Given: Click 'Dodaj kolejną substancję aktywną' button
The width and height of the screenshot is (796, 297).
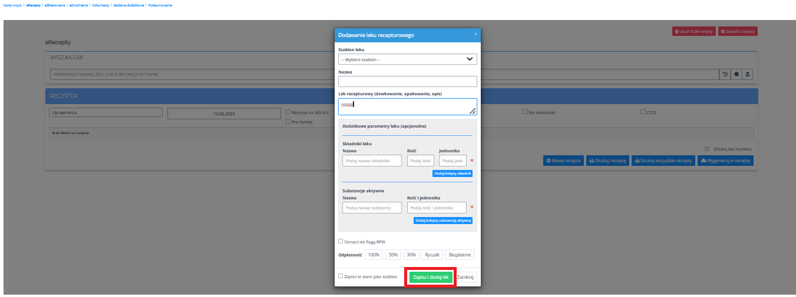Looking at the screenshot, I should click(x=443, y=221).
